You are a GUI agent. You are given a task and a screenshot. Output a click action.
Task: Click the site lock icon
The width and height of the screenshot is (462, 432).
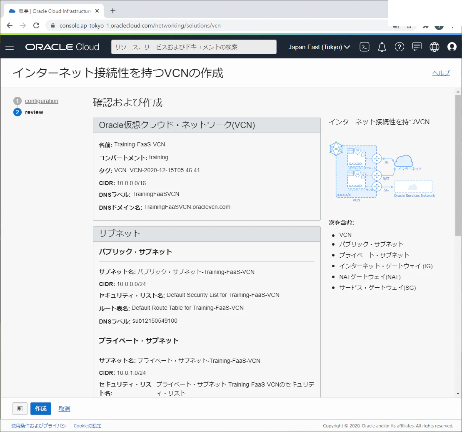click(53, 25)
